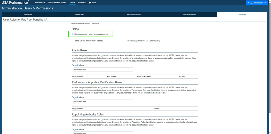The width and height of the screenshot is (271, 134).
Task: Open the Dashboard menu item
Action: [x=40, y=3]
